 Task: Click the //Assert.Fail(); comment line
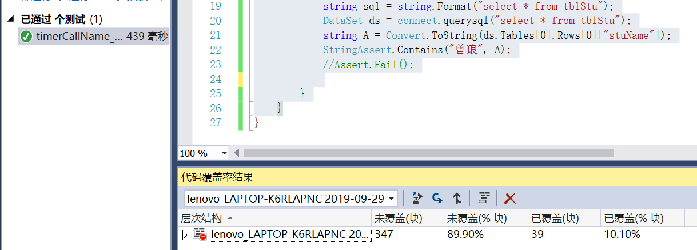(x=368, y=64)
